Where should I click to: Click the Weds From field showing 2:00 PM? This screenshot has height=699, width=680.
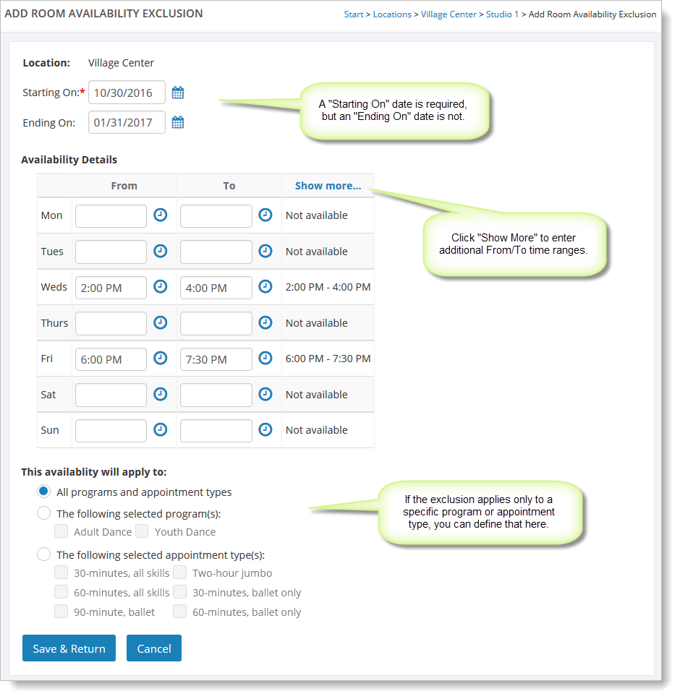[111, 288]
